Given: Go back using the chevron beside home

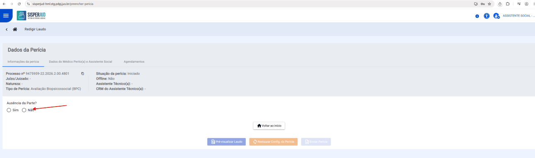Looking at the screenshot, I should click(x=7, y=29).
